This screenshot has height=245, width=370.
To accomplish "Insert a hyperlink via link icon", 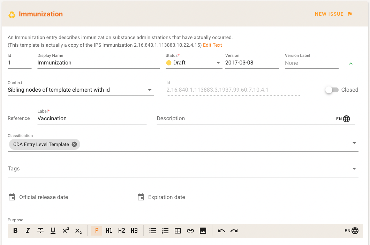I will 190,231.
